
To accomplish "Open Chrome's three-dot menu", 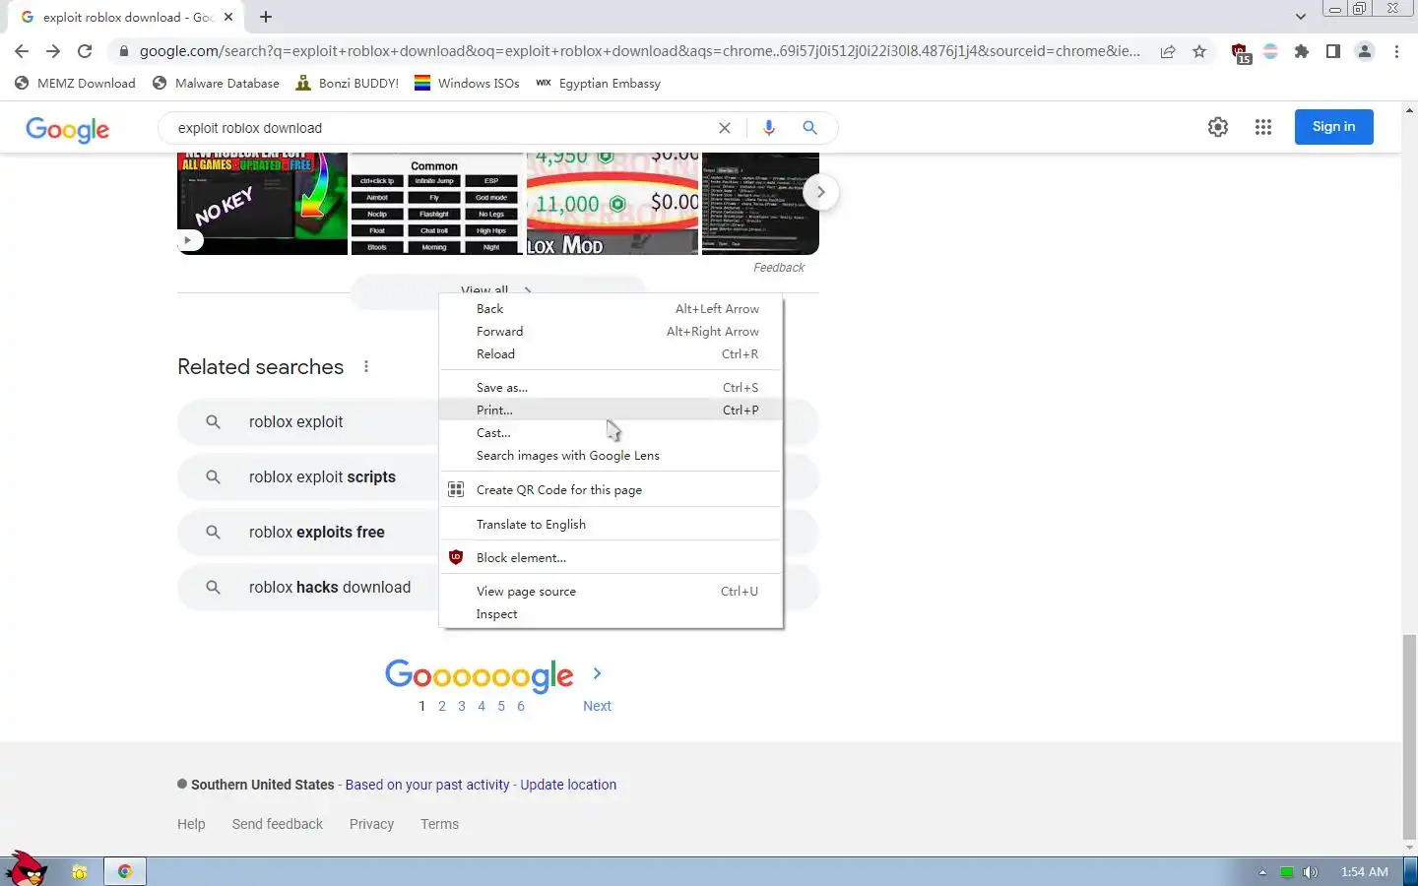I will tap(1396, 51).
